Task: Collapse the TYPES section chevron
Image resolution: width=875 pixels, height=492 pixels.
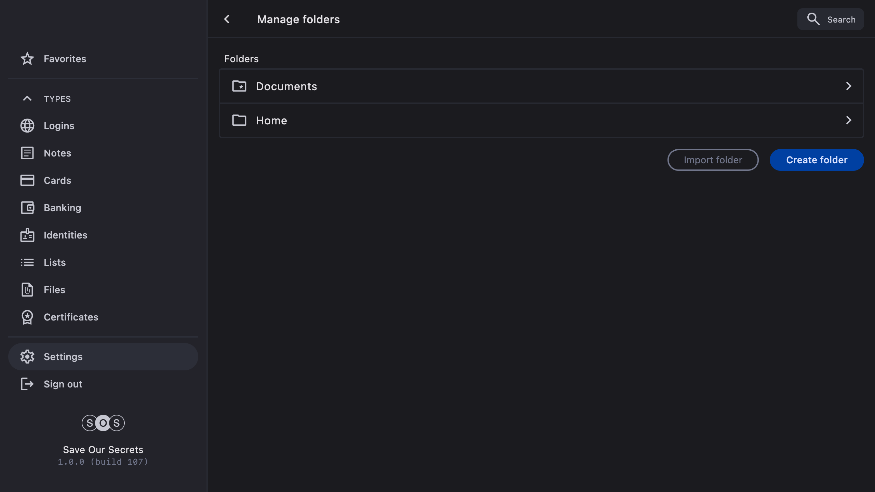Action: point(27,99)
